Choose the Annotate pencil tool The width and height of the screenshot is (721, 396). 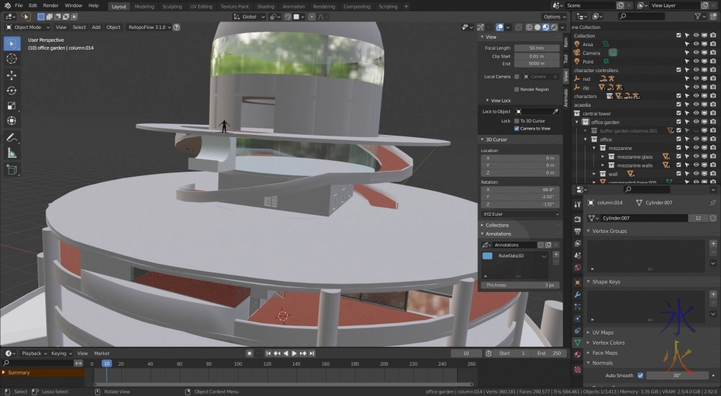[x=12, y=137]
